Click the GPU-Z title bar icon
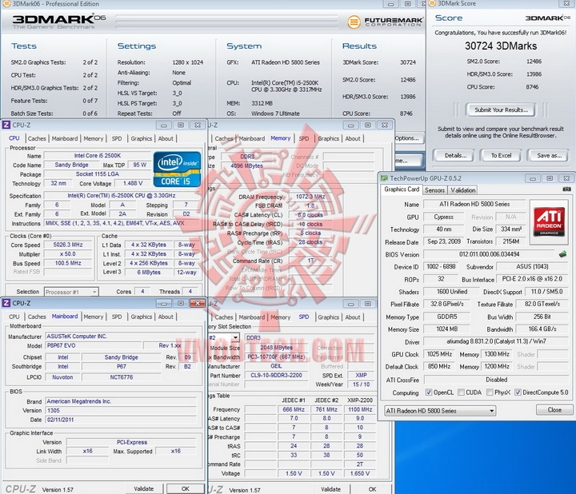This screenshot has height=494, width=576. tap(384, 178)
